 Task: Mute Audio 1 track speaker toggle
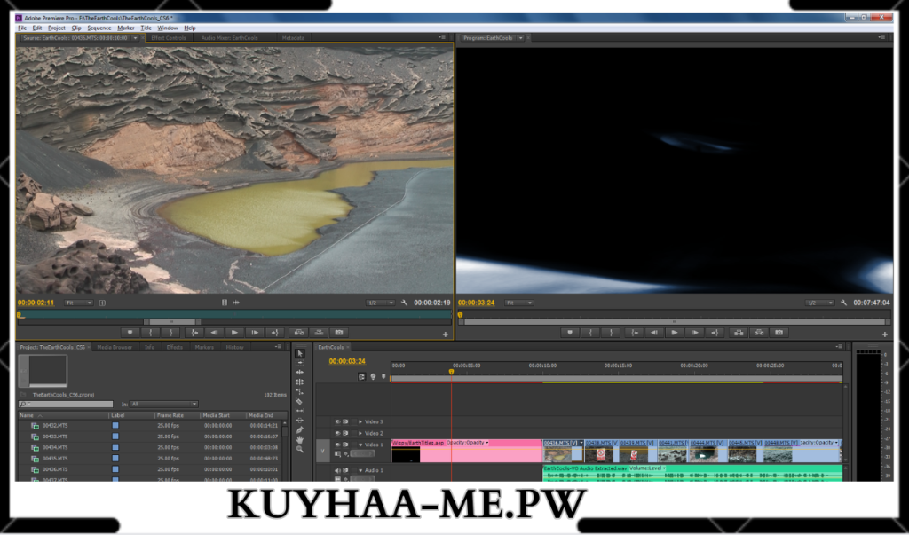coord(337,470)
